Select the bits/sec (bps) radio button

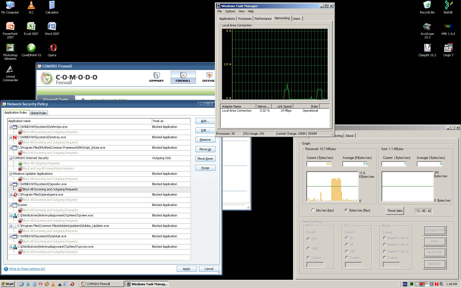pyautogui.click(x=313, y=210)
